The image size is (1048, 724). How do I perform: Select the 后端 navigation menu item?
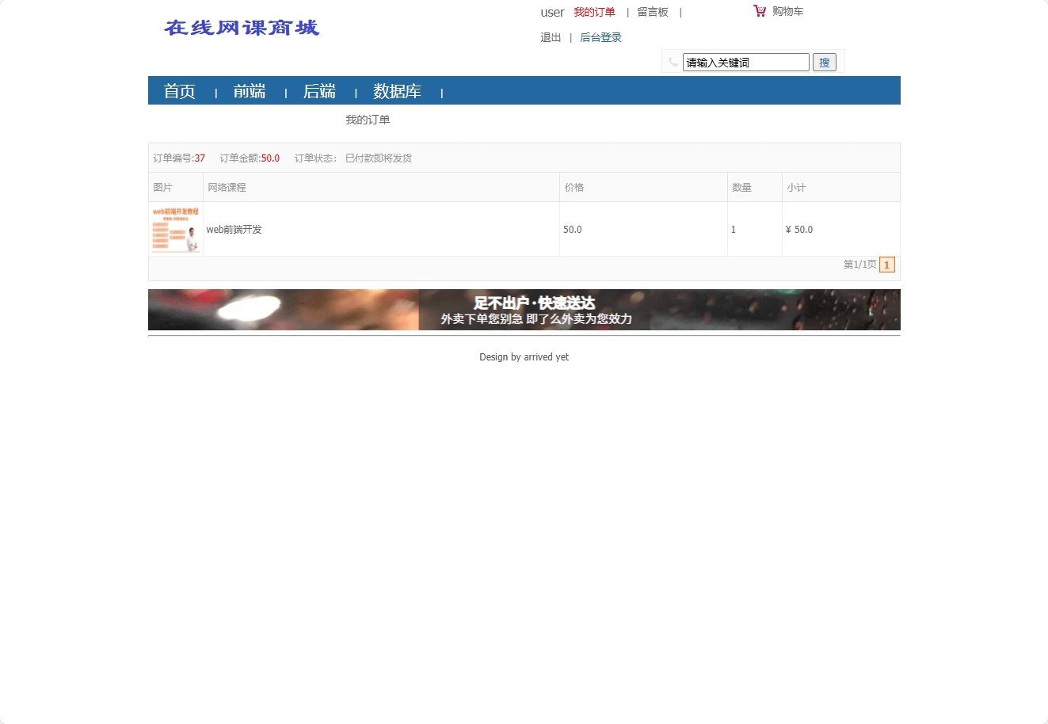click(x=320, y=90)
